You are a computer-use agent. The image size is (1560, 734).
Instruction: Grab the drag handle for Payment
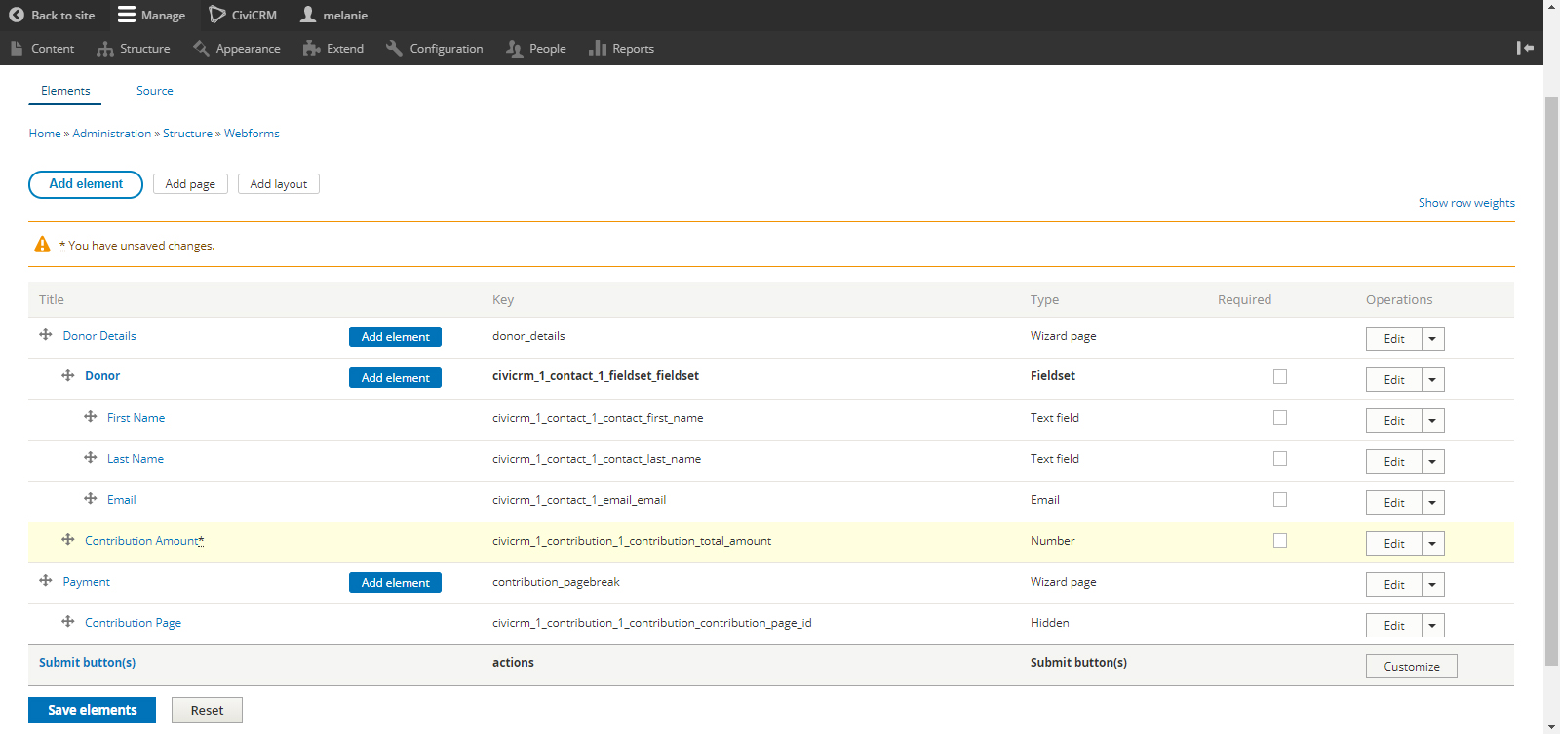pos(45,580)
